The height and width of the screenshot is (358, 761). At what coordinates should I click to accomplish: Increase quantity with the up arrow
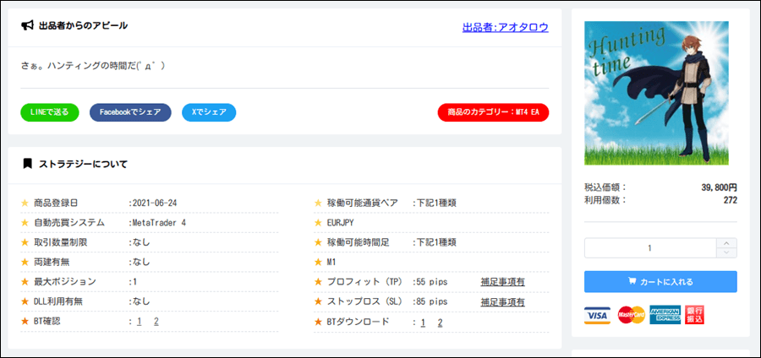(x=726, y=243)
